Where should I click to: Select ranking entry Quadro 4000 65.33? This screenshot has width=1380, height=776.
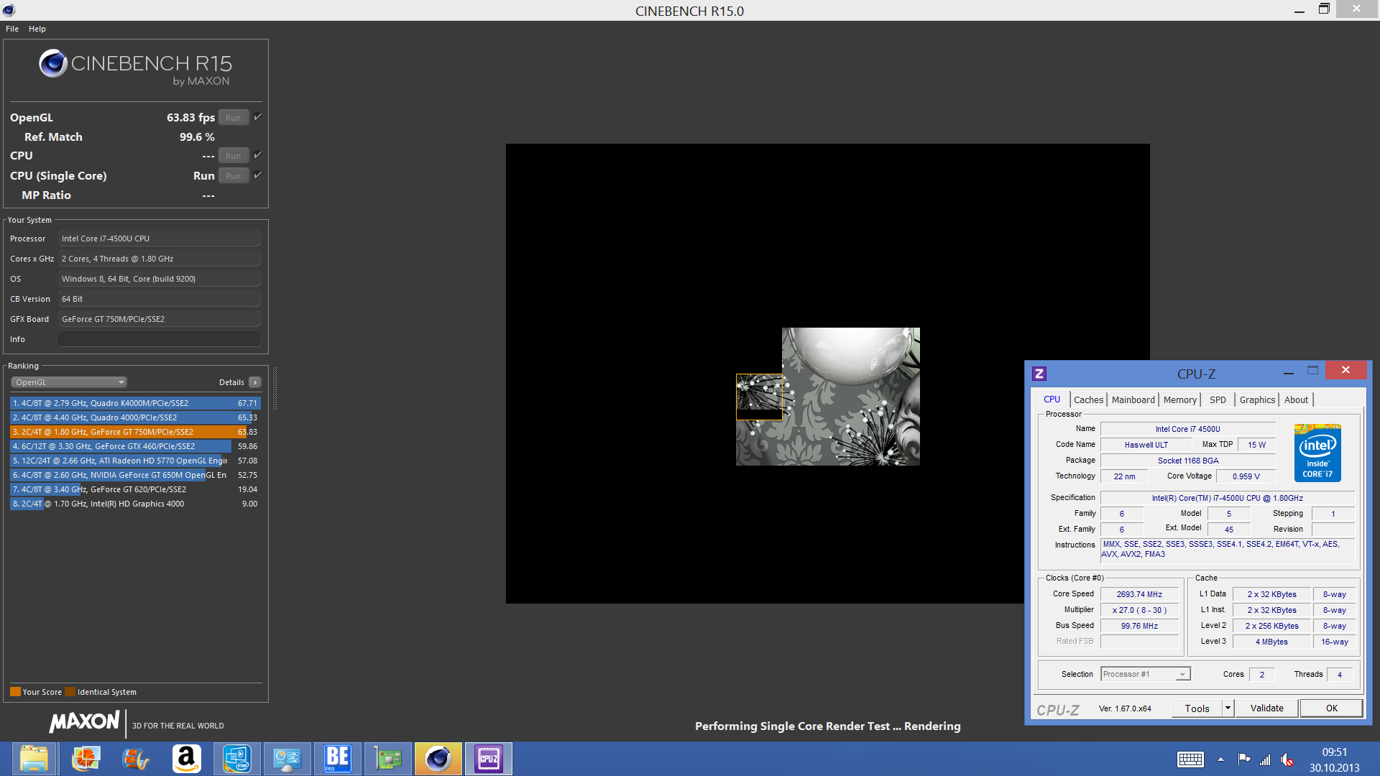click(x=135, y=417)
